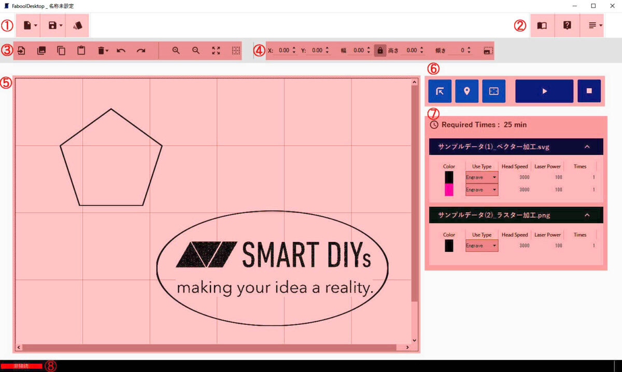This screenshot has height=372, width=622.
Task: Open Use Type dropdown for magenta svg row
Action: (482, 190)
